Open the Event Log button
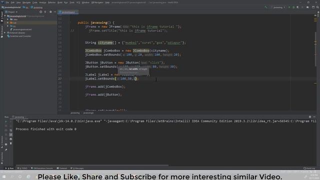This screenshot has width=320, height=180. [x=309, y=168]
